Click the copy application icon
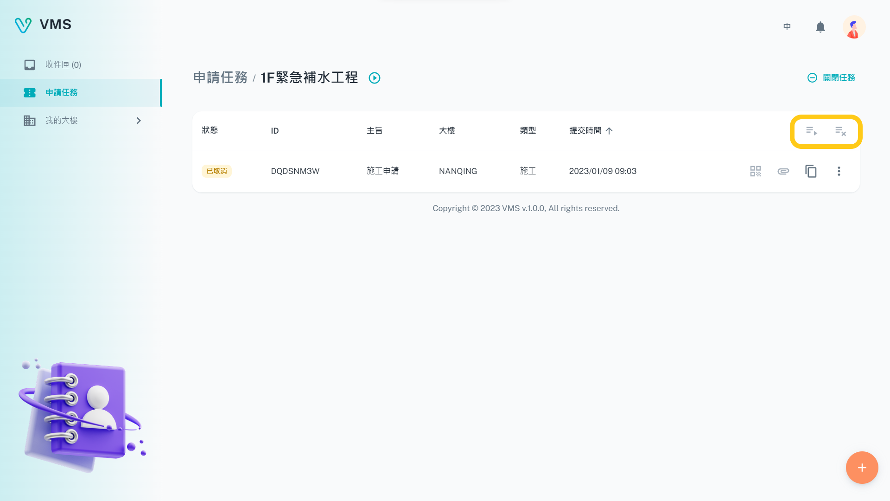890x501 pixels. [811, 171]
